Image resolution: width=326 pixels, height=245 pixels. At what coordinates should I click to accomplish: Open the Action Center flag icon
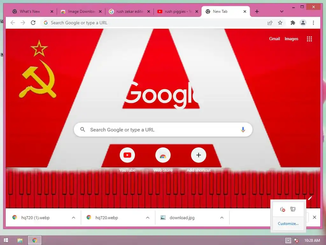pyautogui.click(x=296, y=241)
